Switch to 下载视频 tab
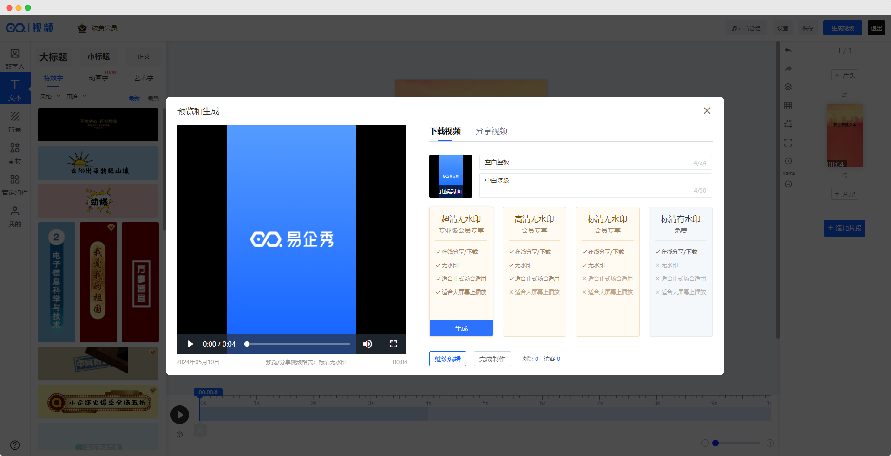Screen dimensions: 891x456 click(445, 131)
